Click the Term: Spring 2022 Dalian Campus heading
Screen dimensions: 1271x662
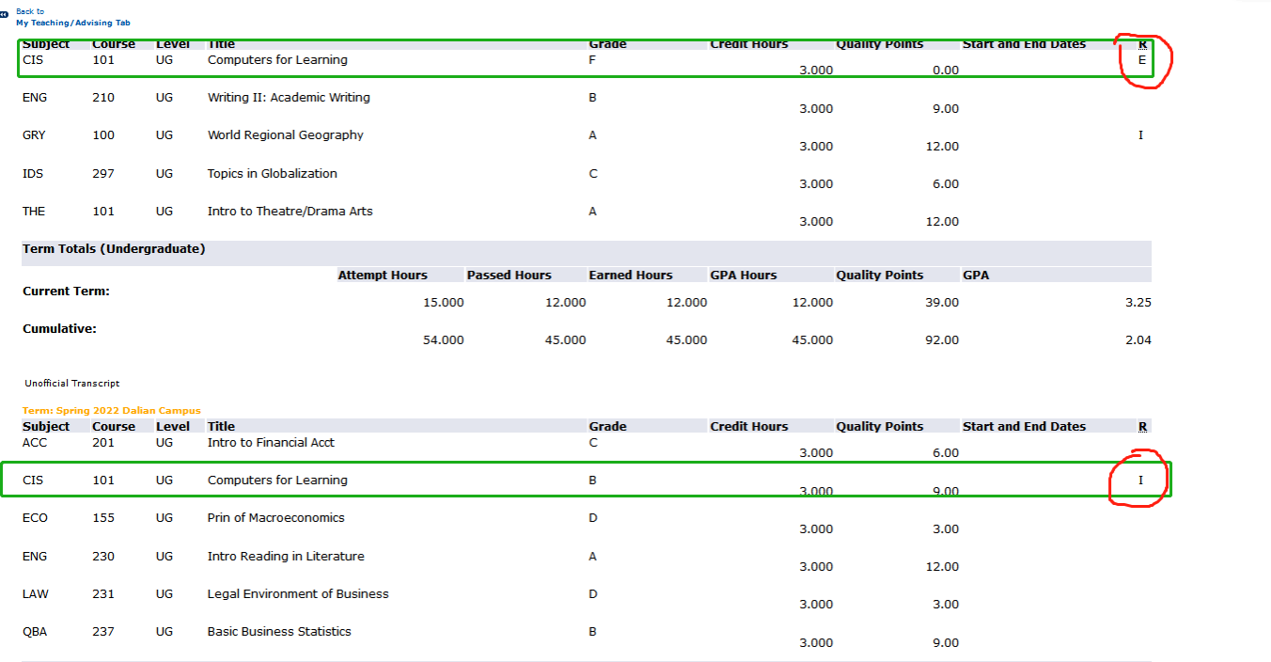click(x=111, y=411)
